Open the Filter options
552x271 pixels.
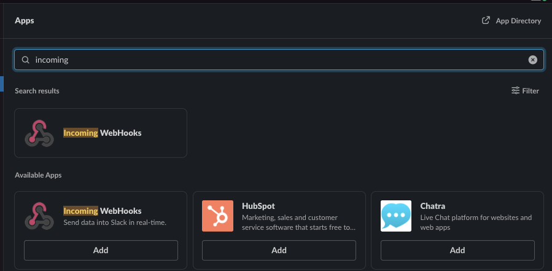[525, 91]
